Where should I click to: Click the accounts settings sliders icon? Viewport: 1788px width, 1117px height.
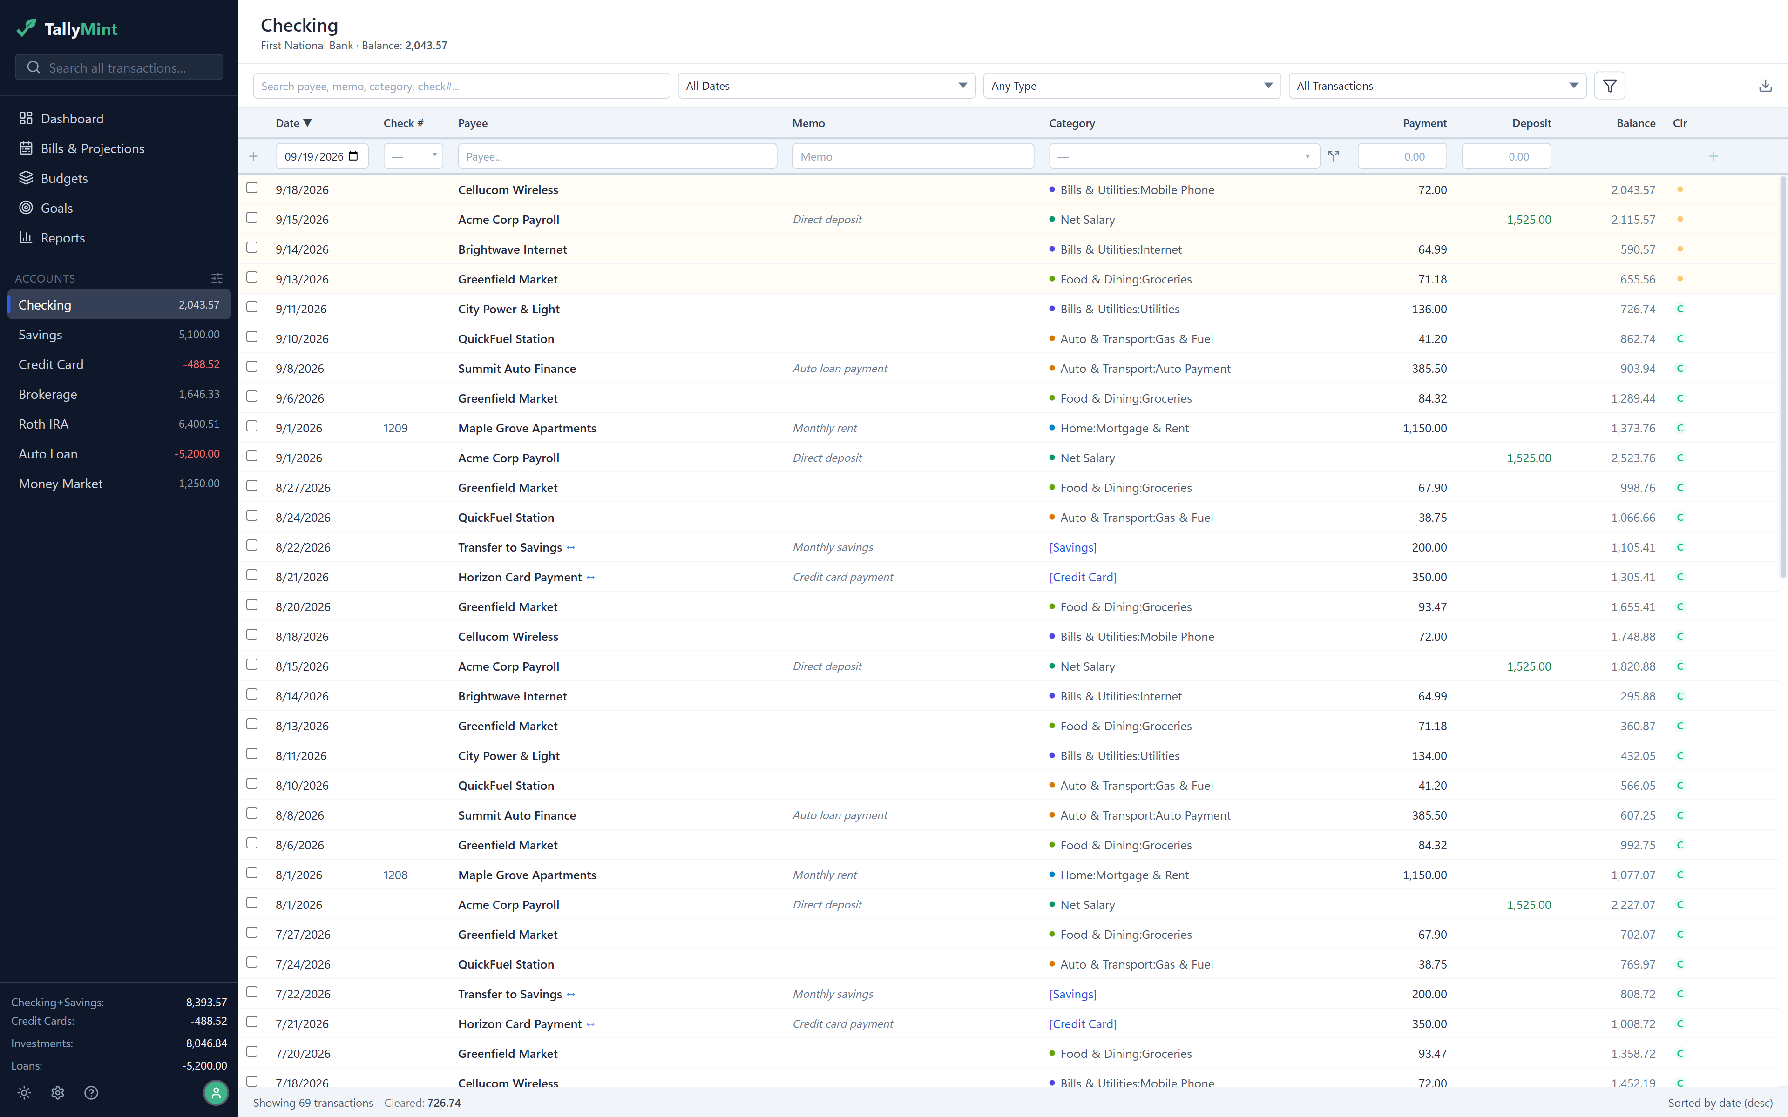click(217, 278)
